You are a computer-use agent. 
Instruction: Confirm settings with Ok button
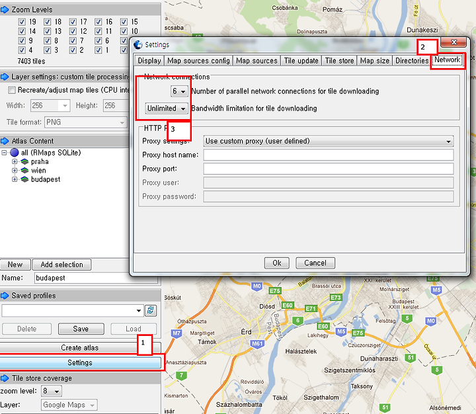(x=277, y=263)
